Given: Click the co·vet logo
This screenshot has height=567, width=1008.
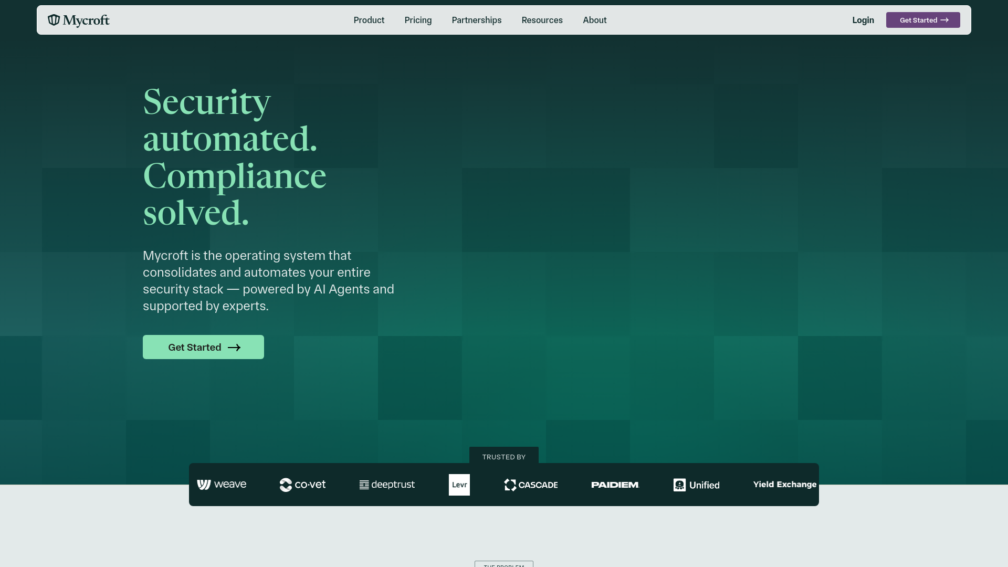Looking at the screenshot, I should pos(302,485).
